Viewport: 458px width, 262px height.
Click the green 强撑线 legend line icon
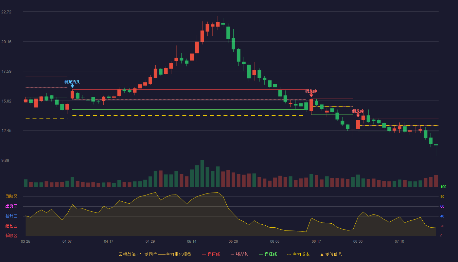[261, 254]
